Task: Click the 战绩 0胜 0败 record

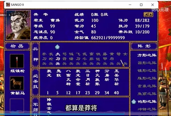Action: tap(99, 15)
